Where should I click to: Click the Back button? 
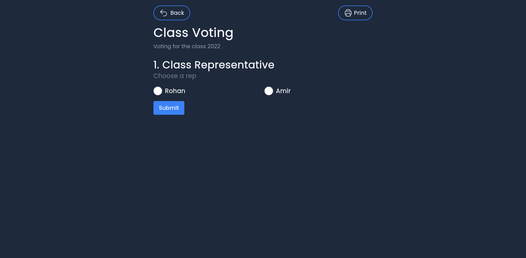click(x=172, y=13)
